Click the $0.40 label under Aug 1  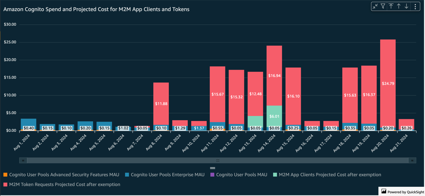pos(29,128)
